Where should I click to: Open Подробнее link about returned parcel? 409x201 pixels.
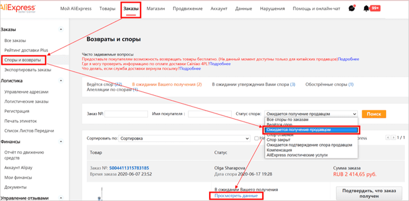190,69
